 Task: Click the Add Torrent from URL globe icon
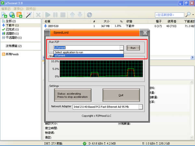pos(12,15)
